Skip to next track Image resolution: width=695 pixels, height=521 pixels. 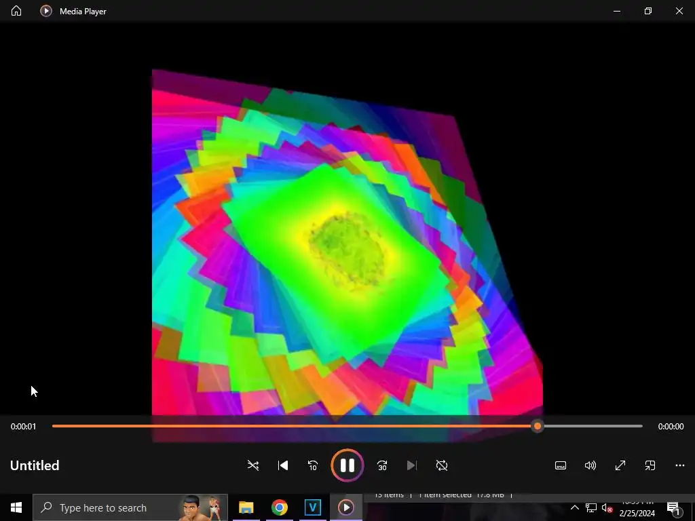pyautogui.click(x=412, y=465)
